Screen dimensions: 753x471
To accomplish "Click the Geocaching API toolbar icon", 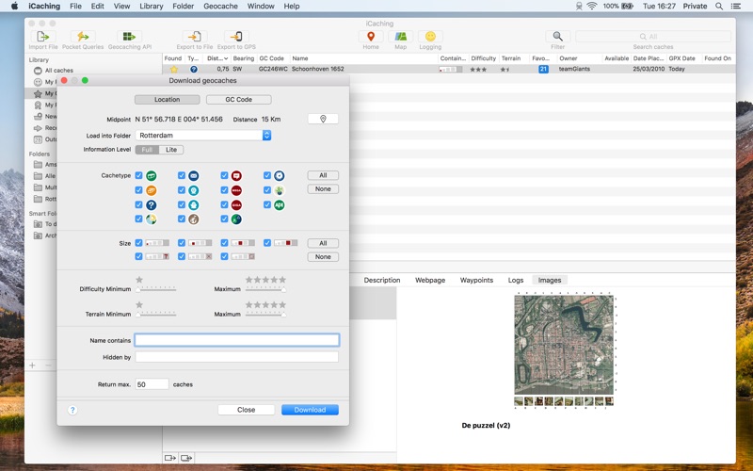I will tap(129, 37).
